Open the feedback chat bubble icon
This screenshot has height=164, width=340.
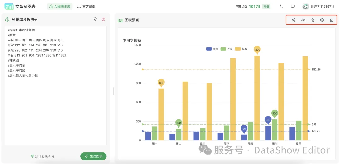click(x=293, y=7)
